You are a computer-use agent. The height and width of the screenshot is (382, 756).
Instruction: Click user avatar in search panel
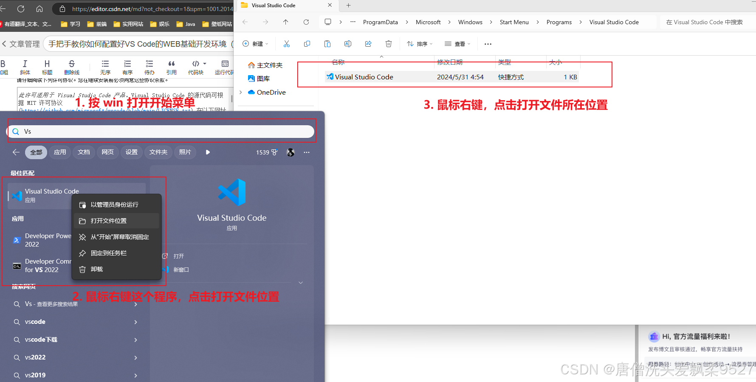(x=291, y=152)
